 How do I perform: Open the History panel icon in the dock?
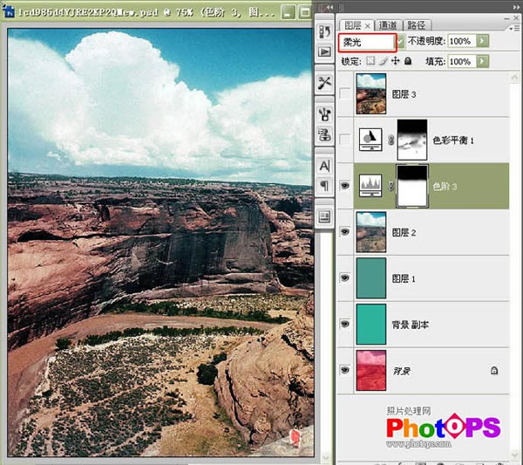(x=324, y=32)
